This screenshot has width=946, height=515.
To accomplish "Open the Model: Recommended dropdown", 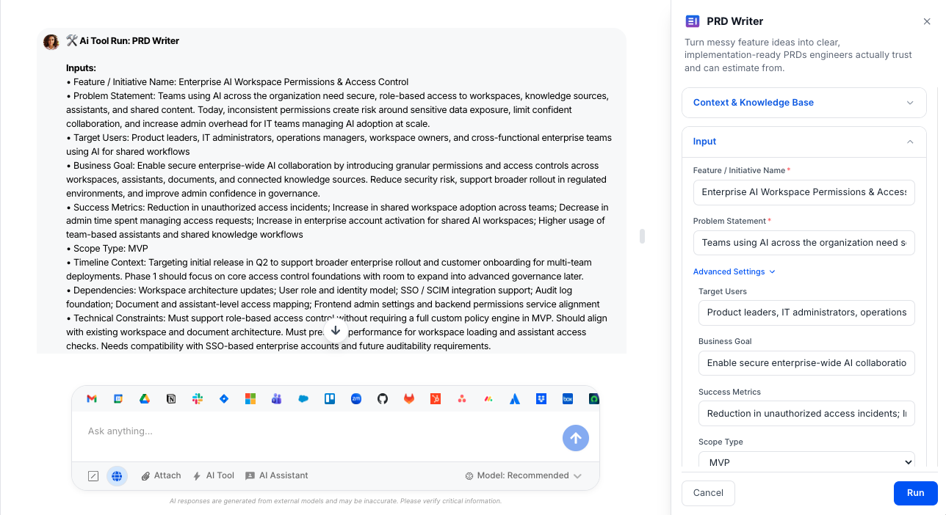I will pos(524,476).
